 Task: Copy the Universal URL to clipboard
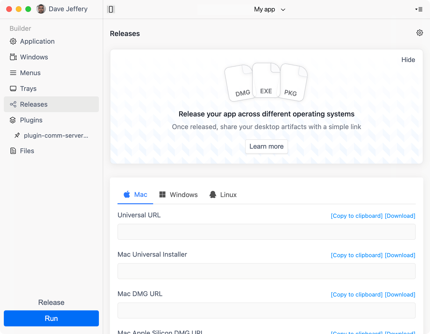point(357,216)
